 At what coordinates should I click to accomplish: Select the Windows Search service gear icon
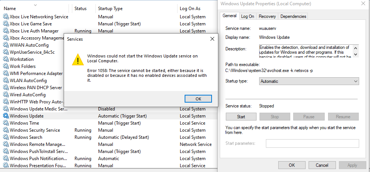[x=5, y=137]
